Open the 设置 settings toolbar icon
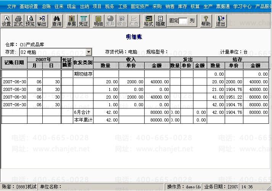Image resolution: width=272 pixels, height=191 pixels. [x=6, y=21]
